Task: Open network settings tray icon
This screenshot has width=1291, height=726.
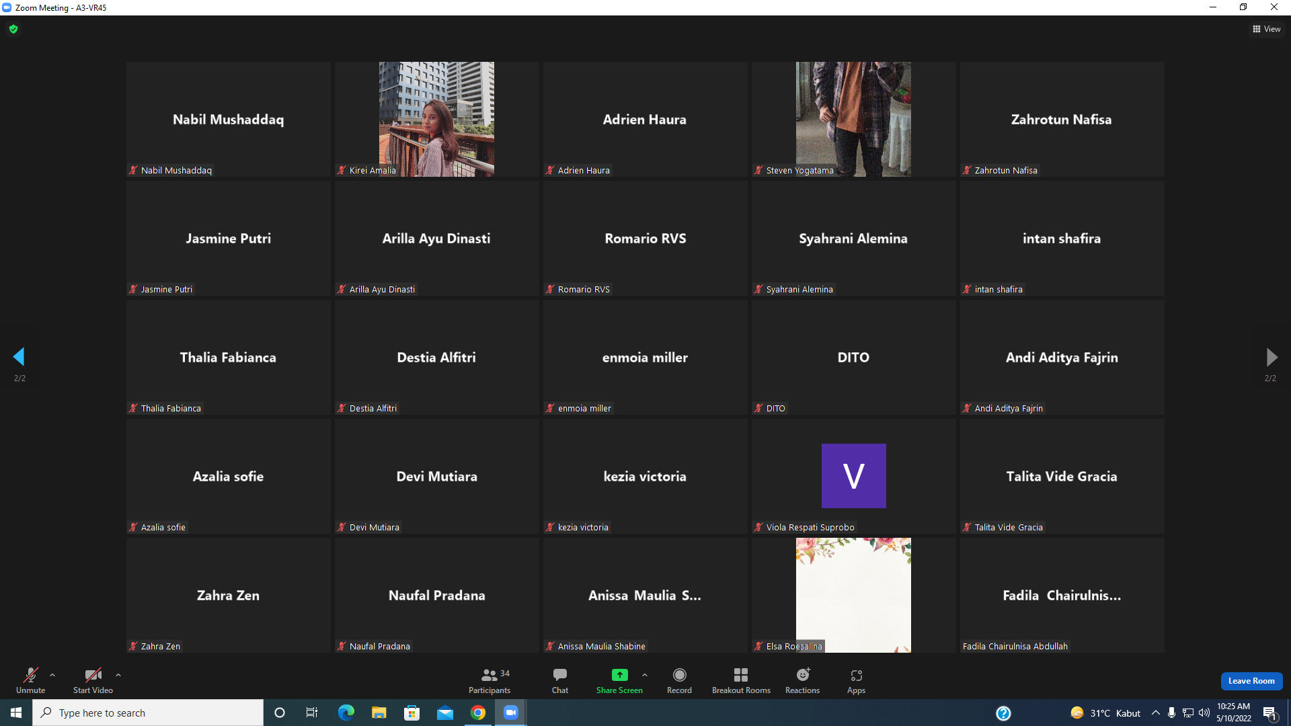Action: pos(1188,713)
